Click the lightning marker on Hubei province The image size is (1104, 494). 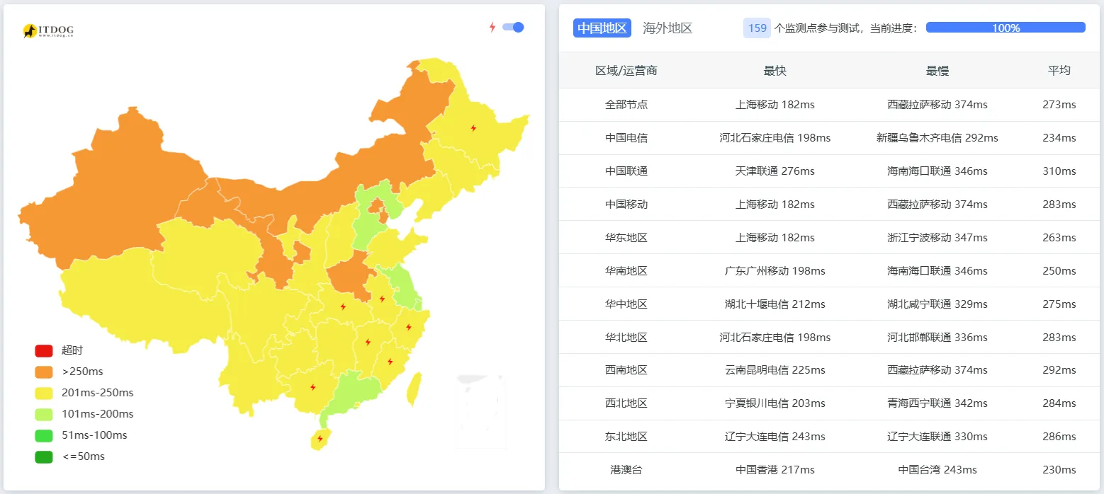pyautogui.click(x=345, y=306)
